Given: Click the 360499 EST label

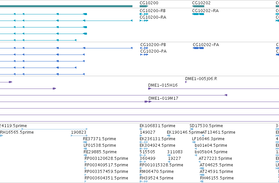Looking at the screenshot, I should pos(148,158).
